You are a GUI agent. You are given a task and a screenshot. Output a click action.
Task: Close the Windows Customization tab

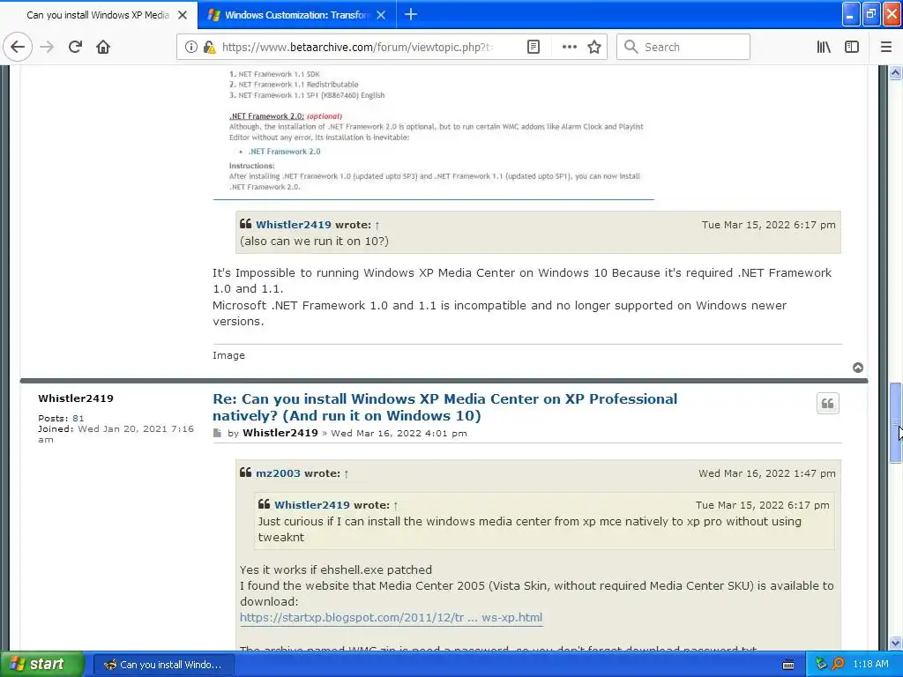tap(381, 15)
